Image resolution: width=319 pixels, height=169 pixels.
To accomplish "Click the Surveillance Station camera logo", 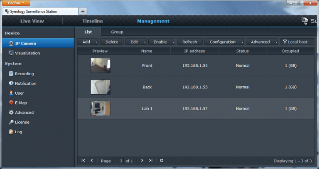I will [304, 21].
